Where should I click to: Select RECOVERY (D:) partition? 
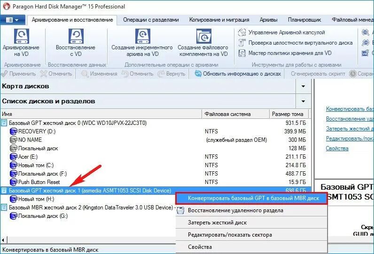click(x=156, y=131)
